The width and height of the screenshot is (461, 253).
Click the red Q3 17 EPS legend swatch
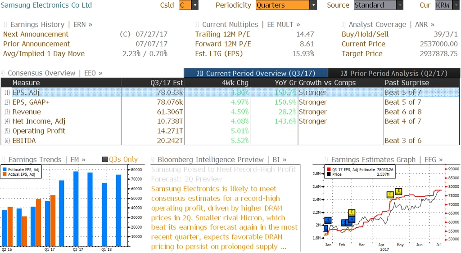coord(329,170)
